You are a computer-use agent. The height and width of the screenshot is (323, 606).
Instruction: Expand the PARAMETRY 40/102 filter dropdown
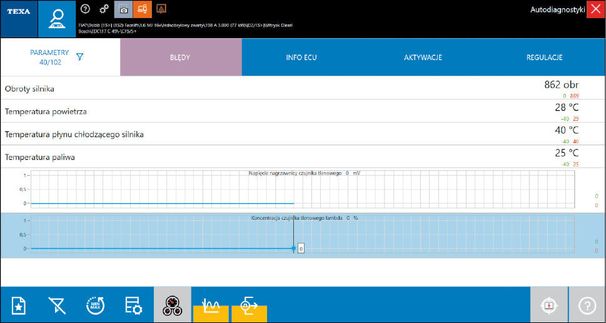(x=79, y=57)
